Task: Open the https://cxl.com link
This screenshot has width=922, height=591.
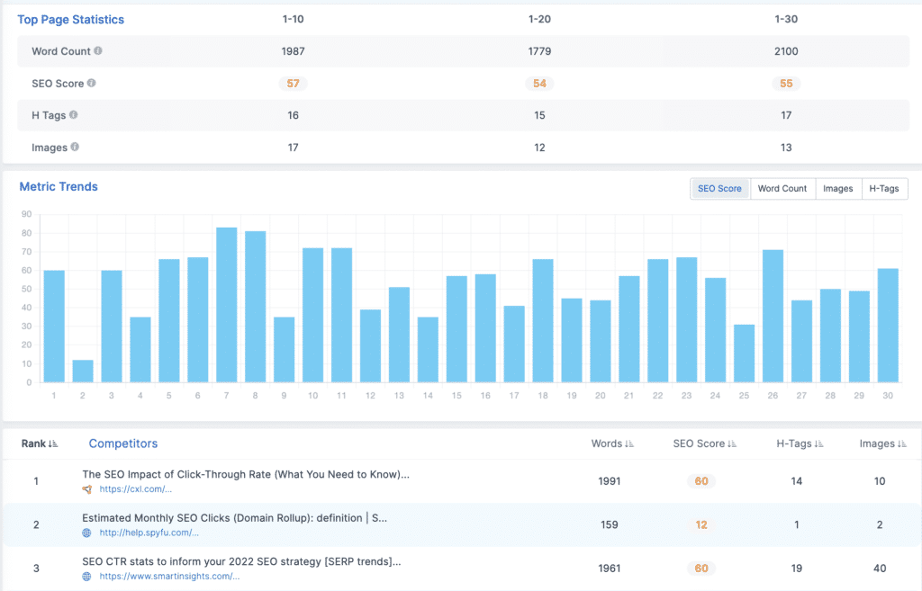Action: pyautogui.click(x=135, y=489)
